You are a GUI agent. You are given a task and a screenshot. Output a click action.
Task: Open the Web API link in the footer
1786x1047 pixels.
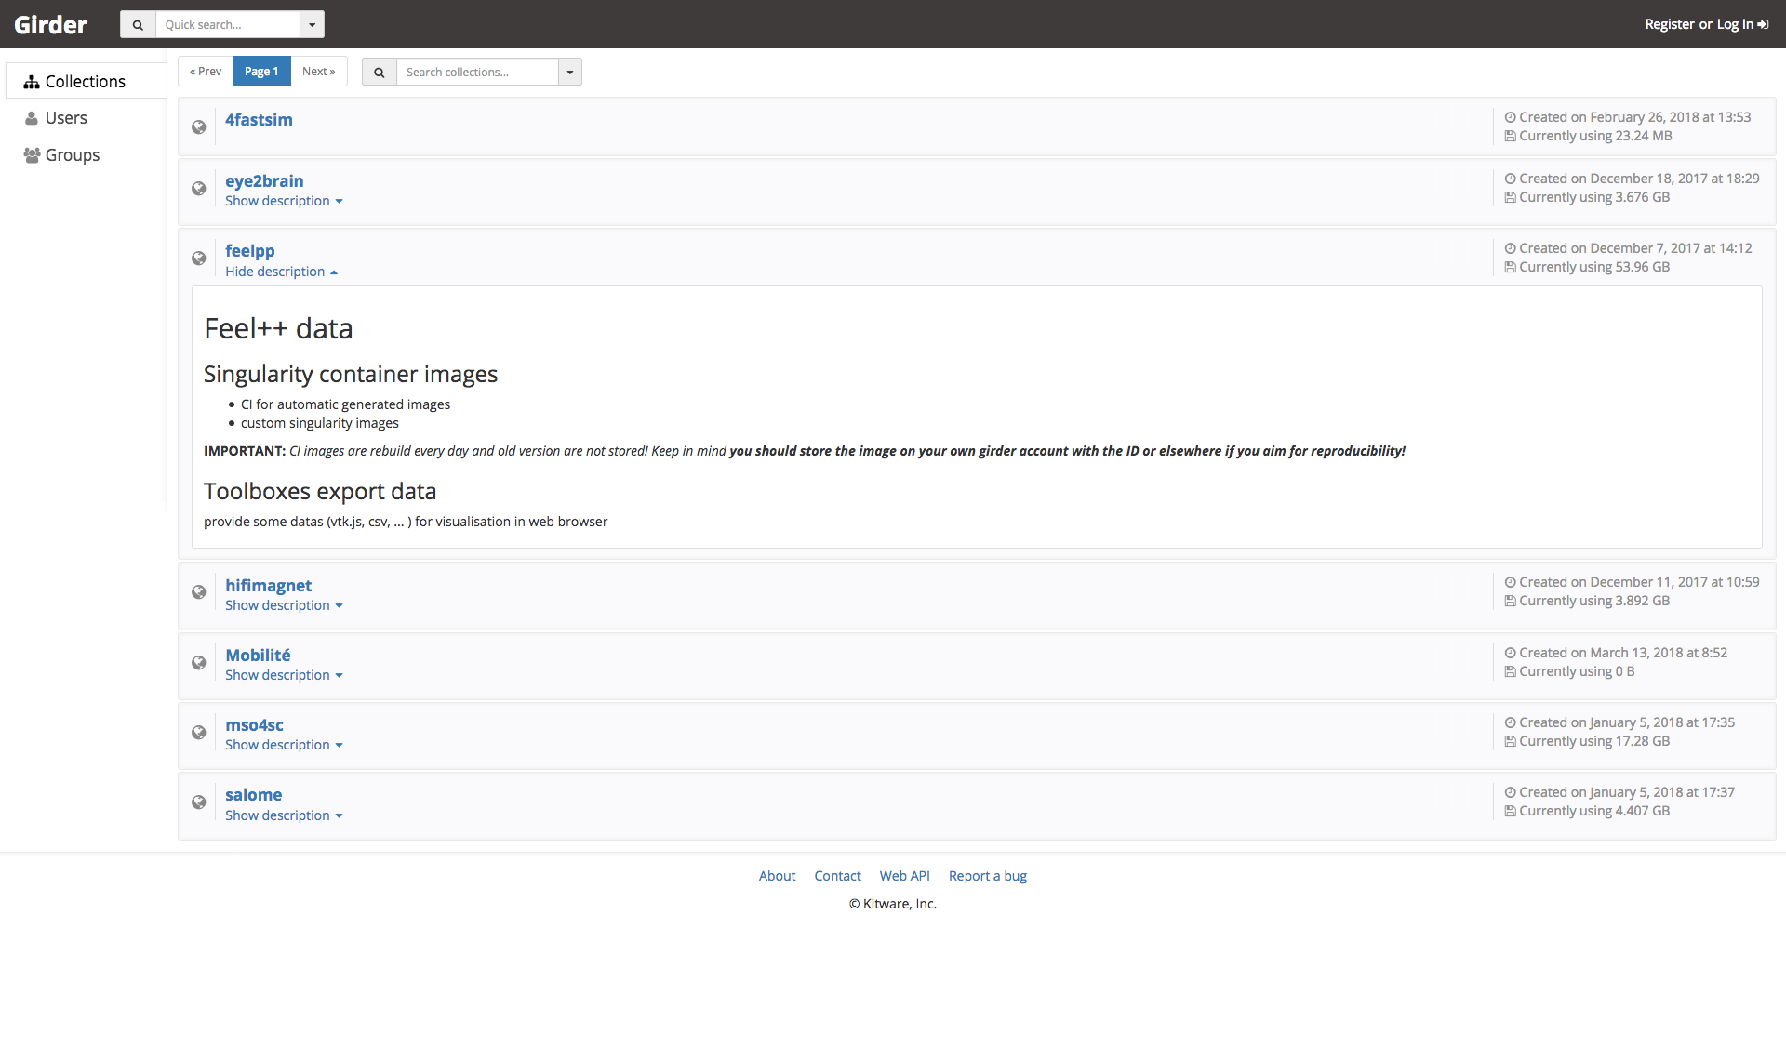tap(904, 875)
